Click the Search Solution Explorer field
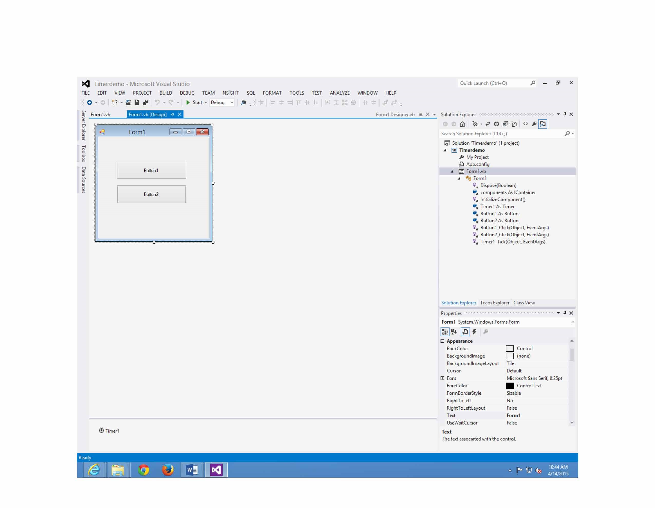Viewport: 655px width, 508px height. pyautogui.click(x=501, y=134)
